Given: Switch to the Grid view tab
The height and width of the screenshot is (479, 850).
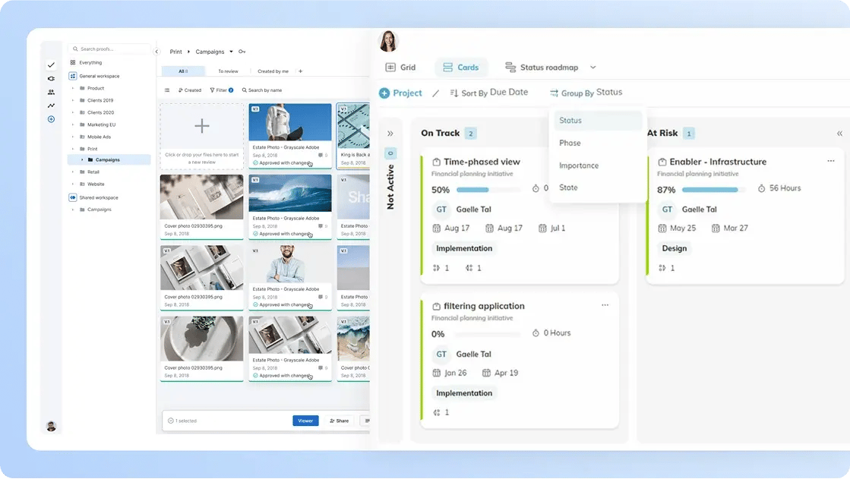Looking at the screenshot, I should pos(401,68).
